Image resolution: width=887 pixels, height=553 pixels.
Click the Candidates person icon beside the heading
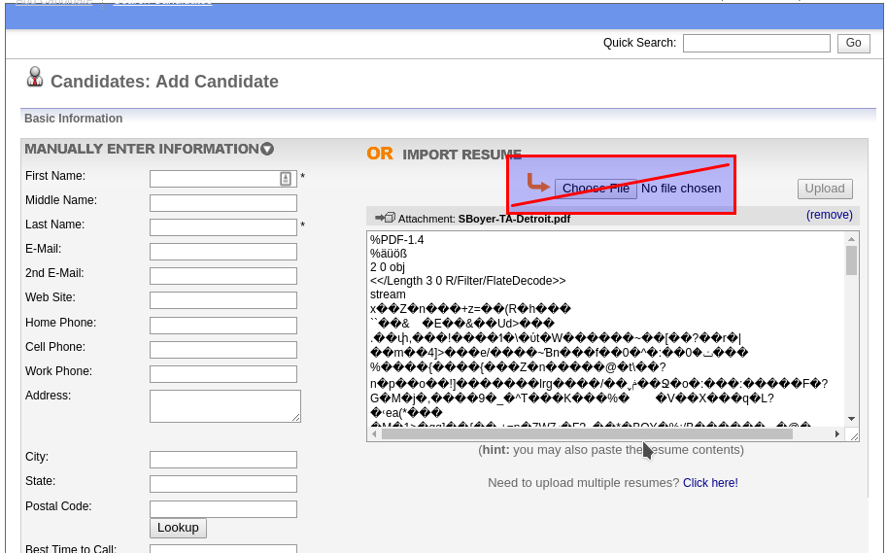point(35,78)
